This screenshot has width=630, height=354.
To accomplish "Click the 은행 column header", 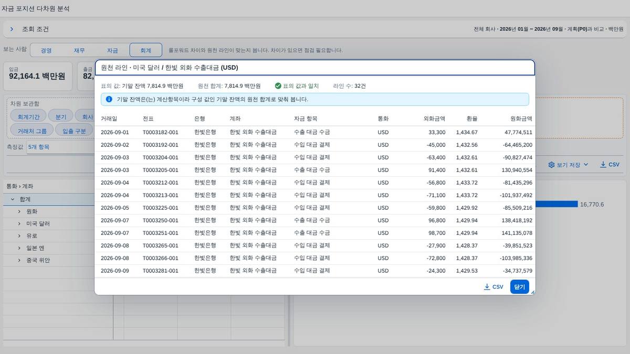I will pos(199,119).
